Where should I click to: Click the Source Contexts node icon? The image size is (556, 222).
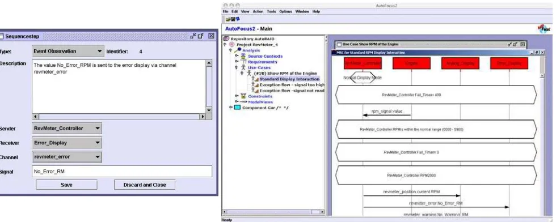(x=243, y=56)
